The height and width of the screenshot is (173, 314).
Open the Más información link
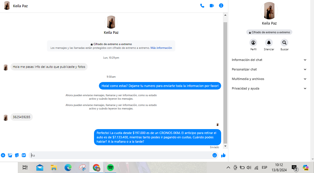[x=161, y=48]
